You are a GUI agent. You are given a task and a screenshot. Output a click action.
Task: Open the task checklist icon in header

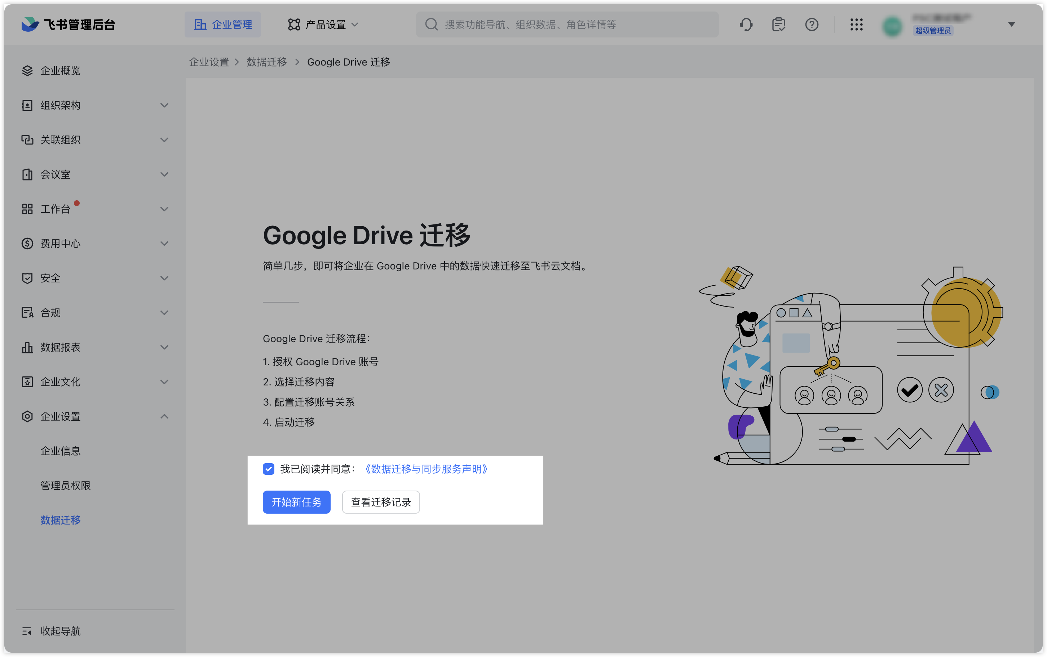[779, 24]
